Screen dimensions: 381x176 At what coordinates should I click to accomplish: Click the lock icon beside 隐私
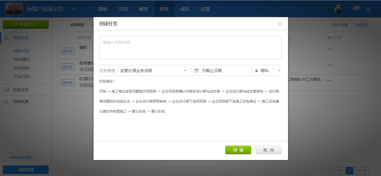[x=257, y=71]
